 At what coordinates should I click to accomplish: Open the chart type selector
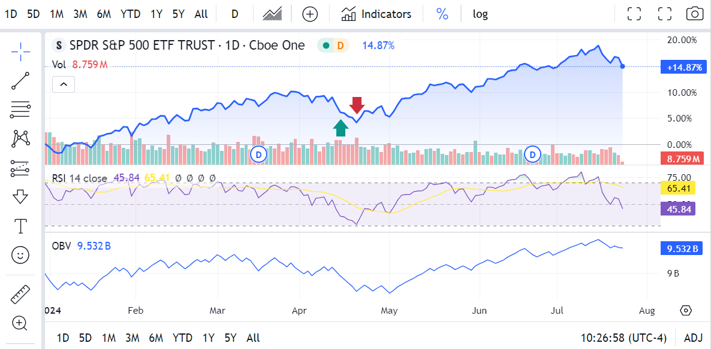pos(272,14)
